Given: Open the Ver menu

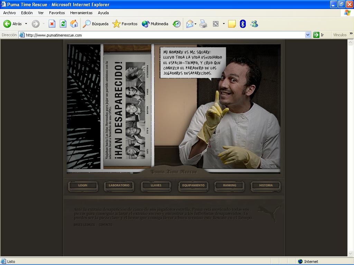Looking at the screenshot, I should tap(41, 13).
